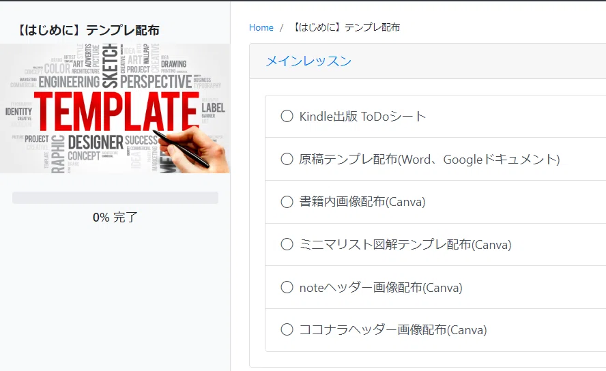Click the course progress bar
Screen dimensions: 606x371
pyautogui.click(x=115, y=198)
